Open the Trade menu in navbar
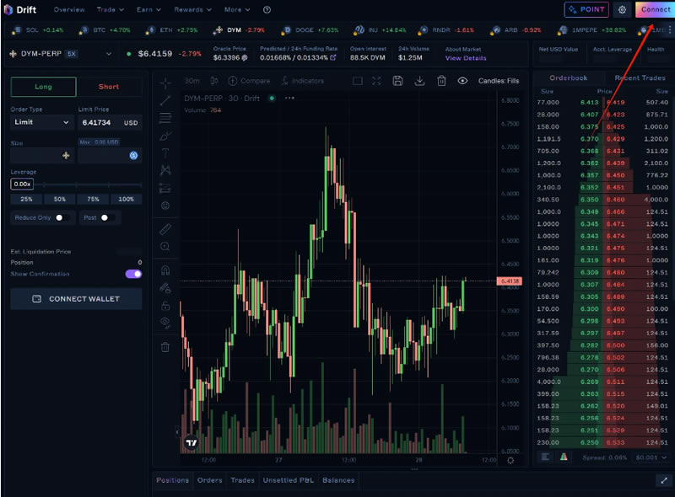675x497 pixels. coord(111,9)
